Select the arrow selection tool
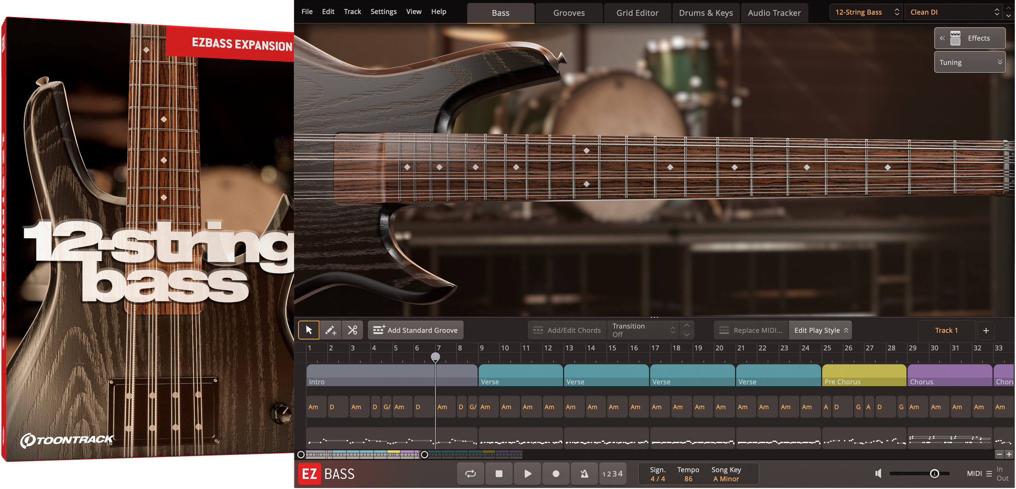The height and width of the screenshot is (489, 1016). [309, 330]
